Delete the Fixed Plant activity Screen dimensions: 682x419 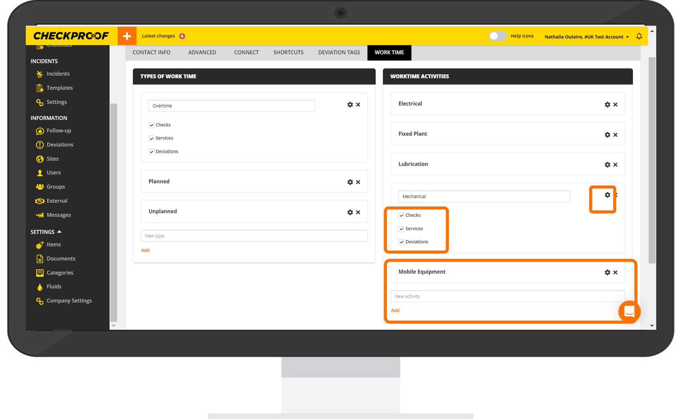pyautogui.click(x=615, y=135)
